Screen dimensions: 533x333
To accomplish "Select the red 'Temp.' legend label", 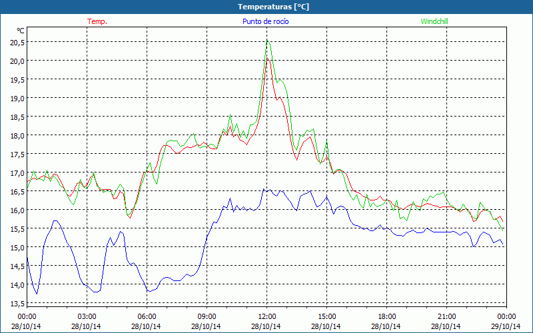I will [97, 21].
